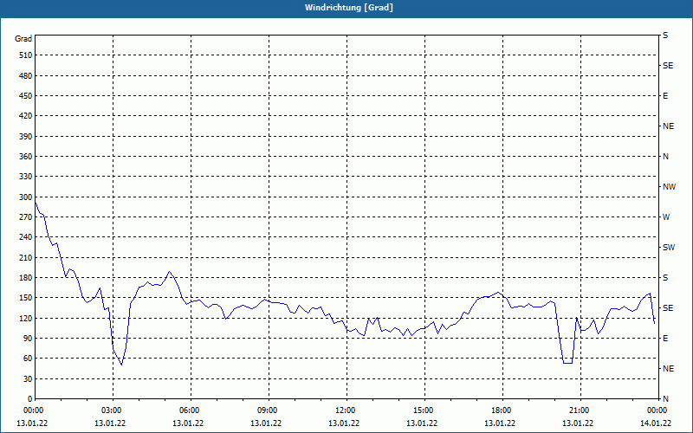The height and width of the screenshot is (433, 693).
Task: Pick the y-axis value "330"
Action: click(x=26, y=177)
